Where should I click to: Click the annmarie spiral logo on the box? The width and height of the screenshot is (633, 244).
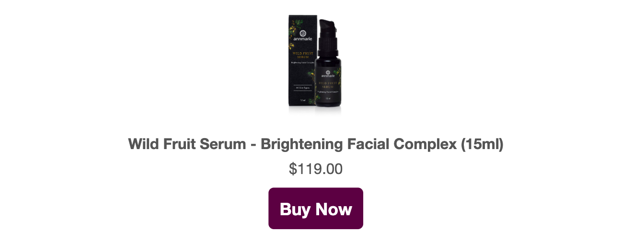point(303,33)
